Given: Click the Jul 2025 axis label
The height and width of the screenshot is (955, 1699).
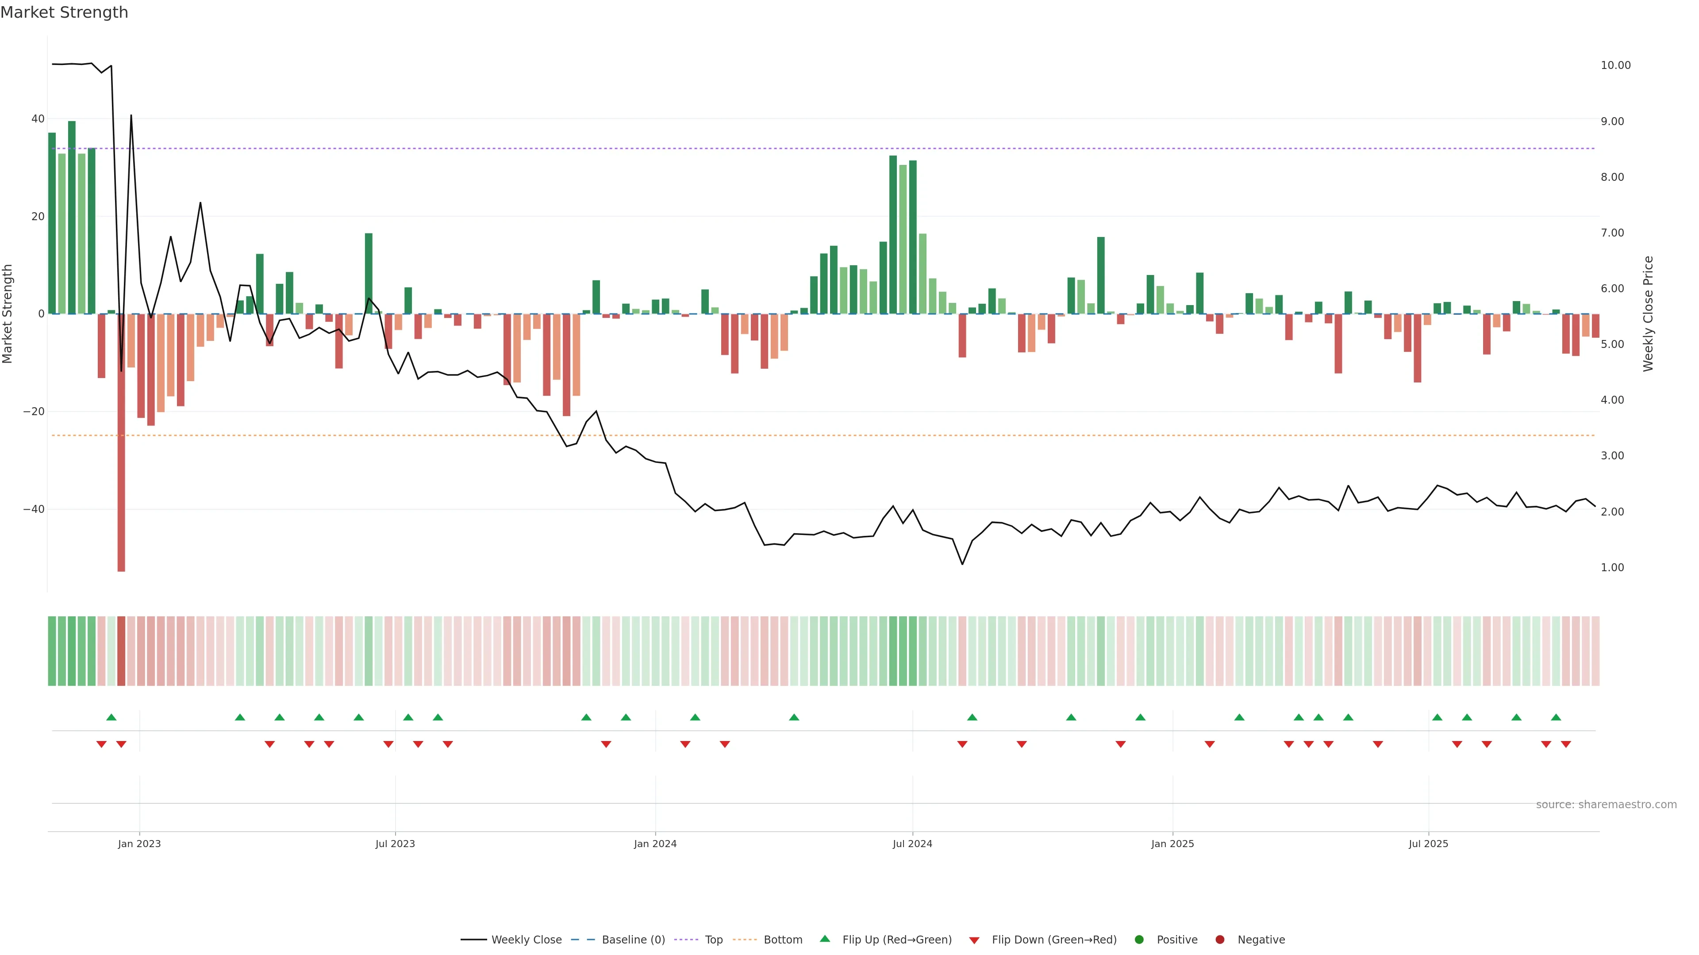Looking at the screenshot, I should pos(1428,844).
